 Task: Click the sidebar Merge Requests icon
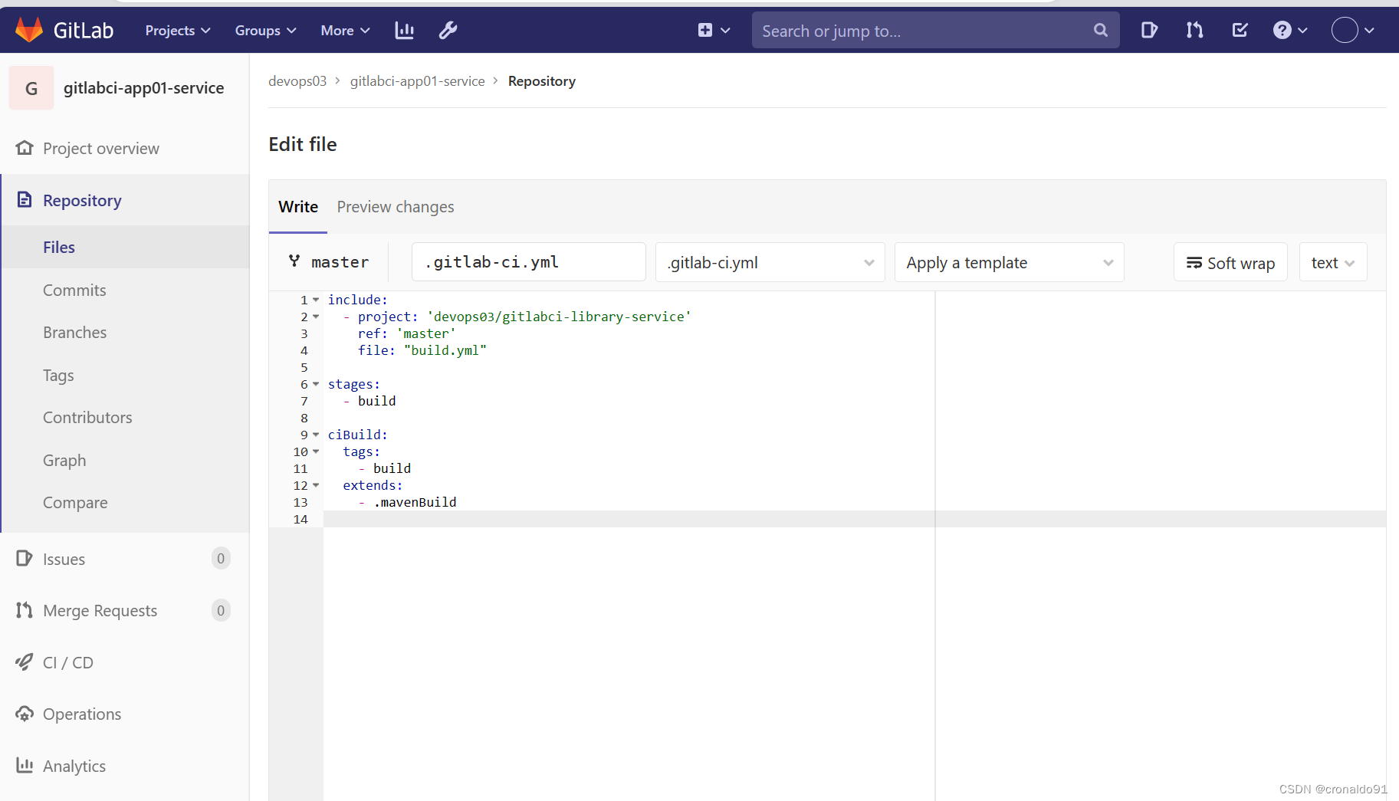(x=25, y=609)
